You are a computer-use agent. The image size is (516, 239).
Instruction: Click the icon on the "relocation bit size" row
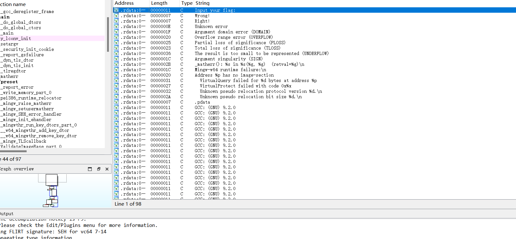(117, 97)
